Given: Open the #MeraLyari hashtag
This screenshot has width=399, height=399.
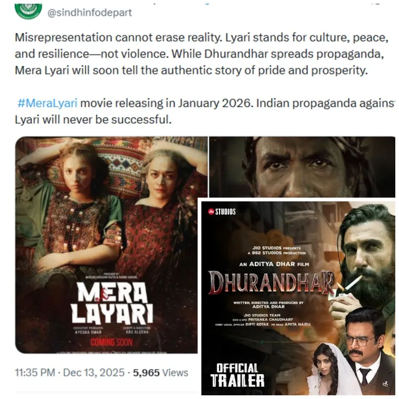Looking at the screenshot, I should pos(47,103).
